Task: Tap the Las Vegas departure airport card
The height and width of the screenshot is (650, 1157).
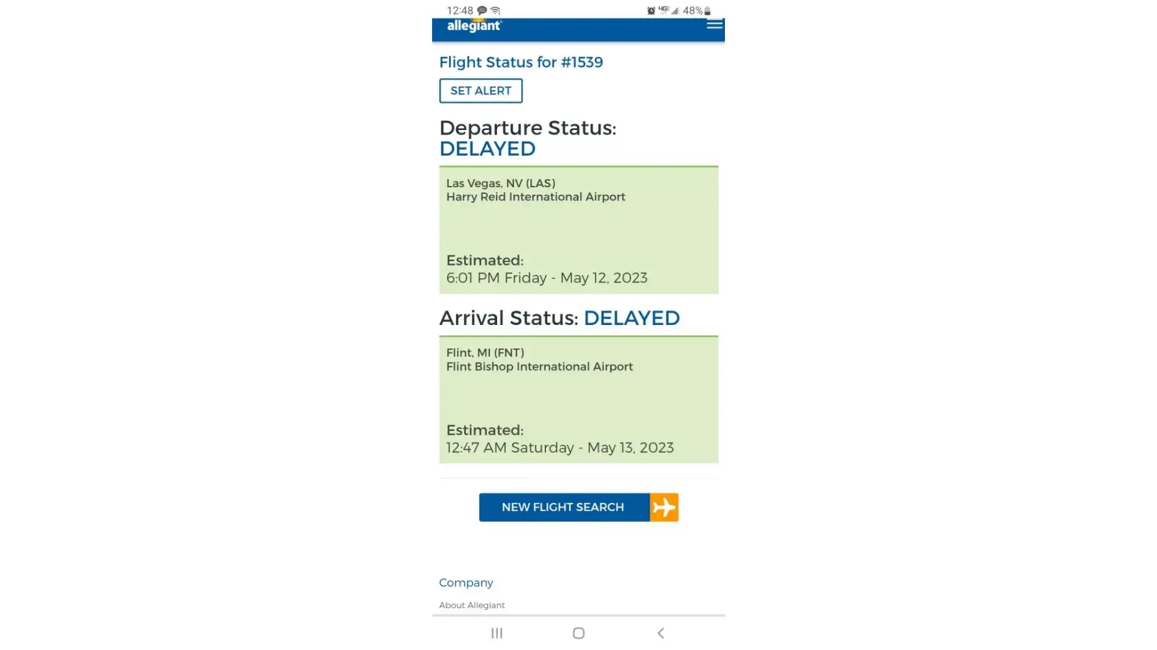Action: (x=578, y=230)
